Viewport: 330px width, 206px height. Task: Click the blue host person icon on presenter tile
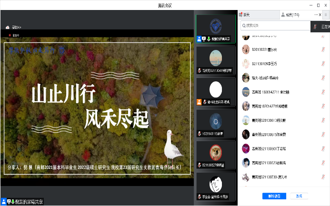pyautogui.click(x=199, y=38)
